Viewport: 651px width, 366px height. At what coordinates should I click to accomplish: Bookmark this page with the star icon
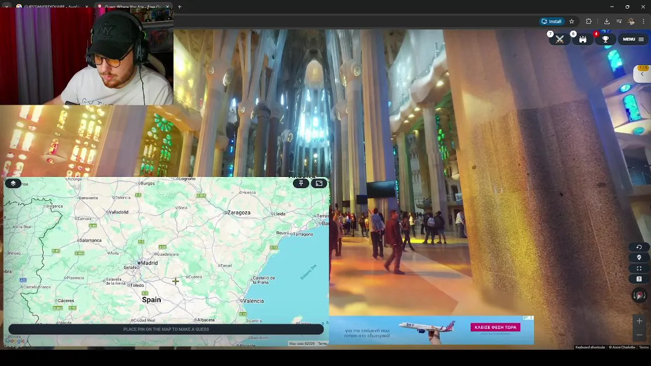pyautogui.click(x=572, y=21)
